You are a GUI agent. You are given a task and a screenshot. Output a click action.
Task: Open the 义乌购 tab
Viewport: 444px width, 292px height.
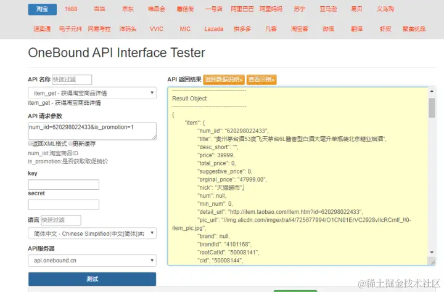pyautogui.click(x=385, y=9)
